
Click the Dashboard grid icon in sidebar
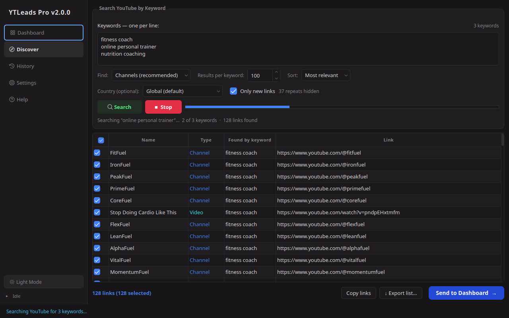[13, 33]
